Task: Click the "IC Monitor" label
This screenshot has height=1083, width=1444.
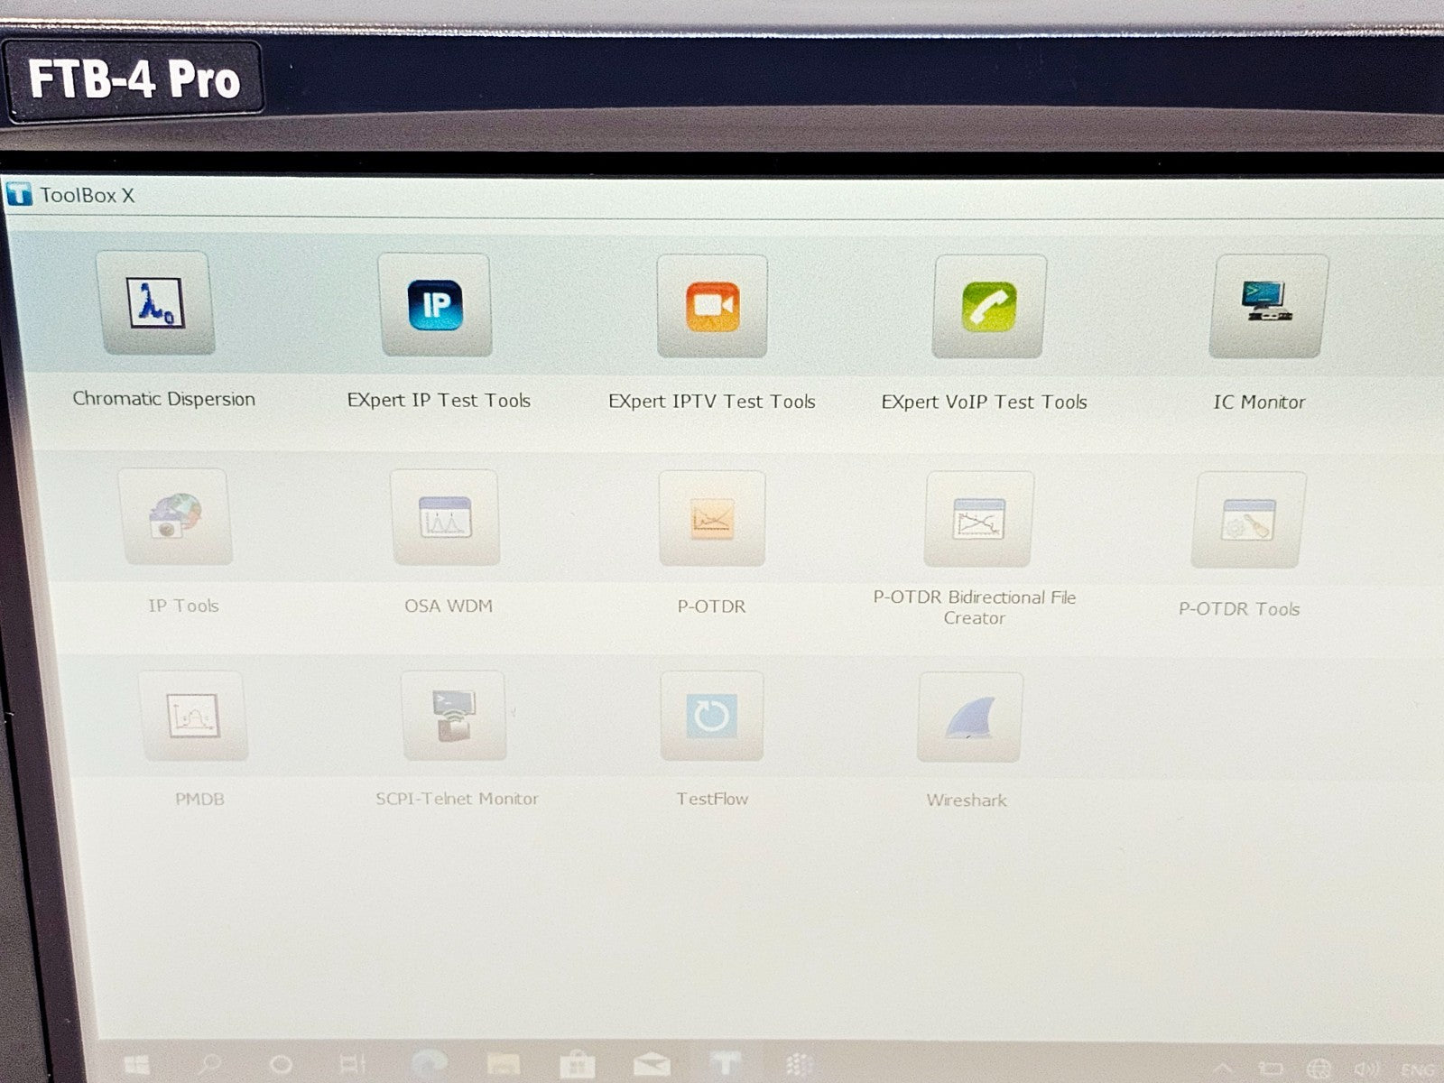Action: tap(1259, 403)
